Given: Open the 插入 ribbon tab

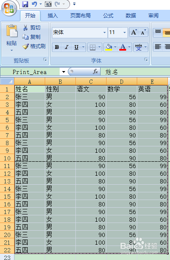Looking at the screenshot, I should pos(53,16).
